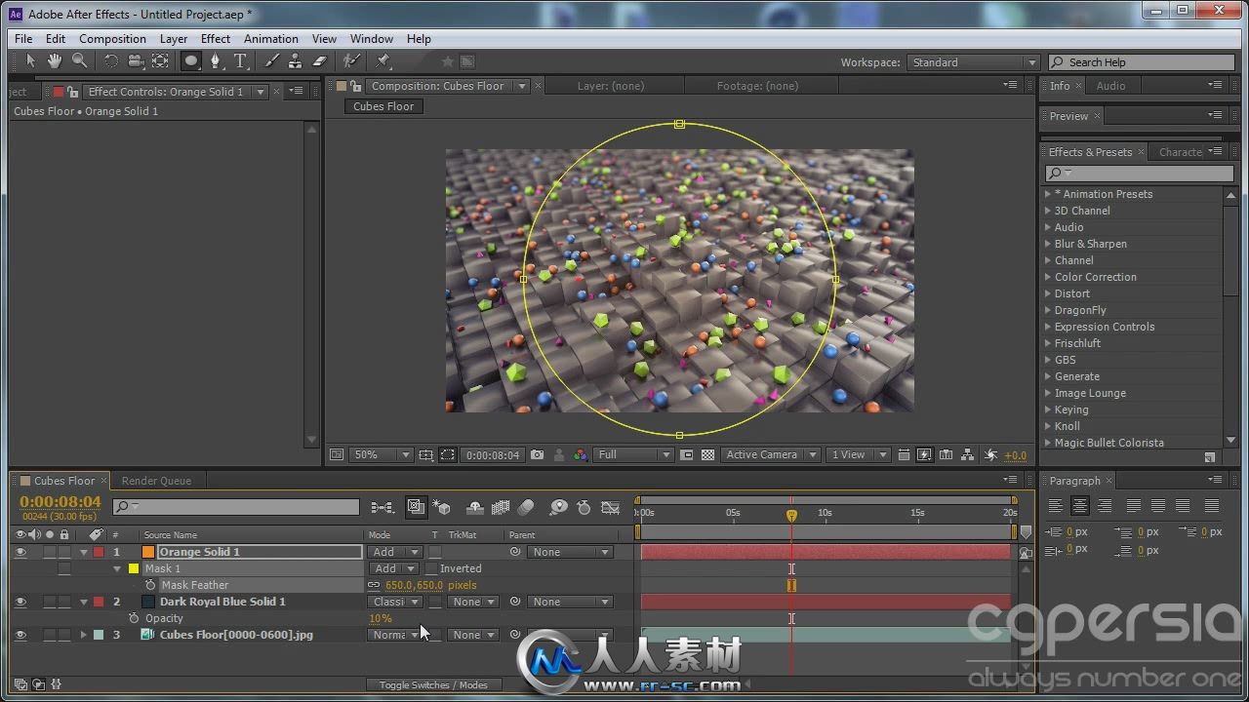This screenshot has width=1249, height=702.
Task: Select the Brush tool
Action: click(272, 61)
